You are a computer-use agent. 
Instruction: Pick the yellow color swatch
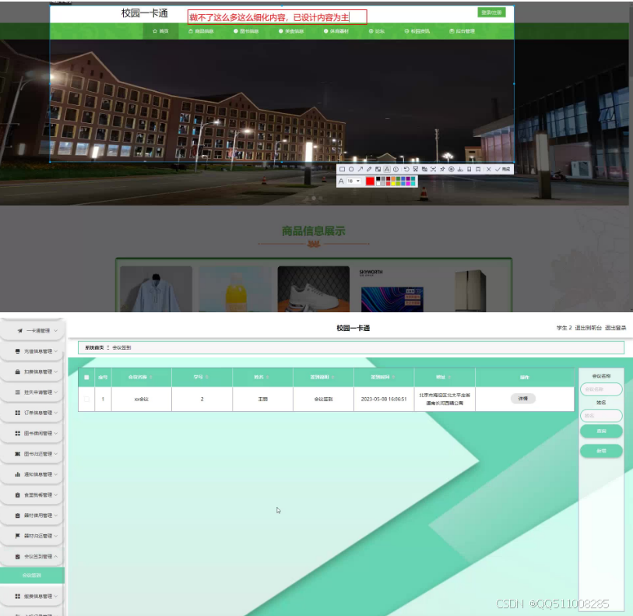[393, 184]
